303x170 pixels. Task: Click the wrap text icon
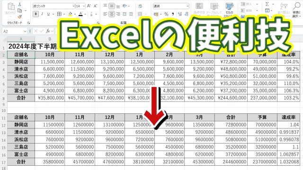click(x=140, y=6)
